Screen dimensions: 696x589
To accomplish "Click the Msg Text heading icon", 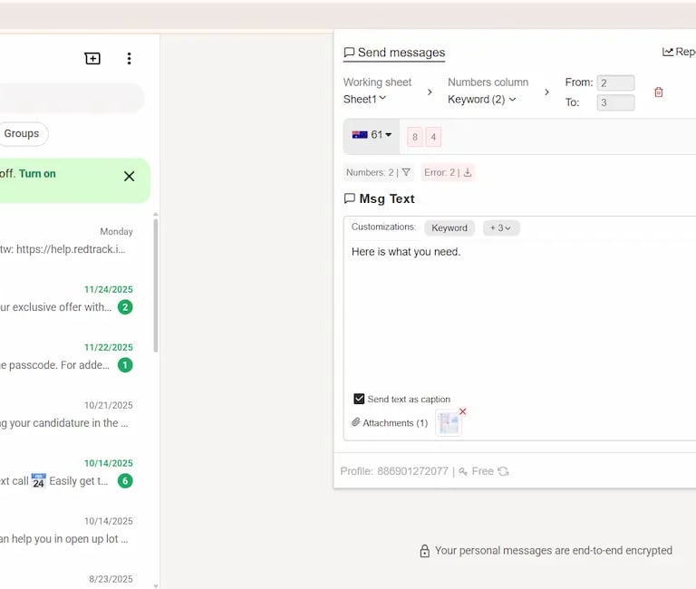I will click(350, 198).
